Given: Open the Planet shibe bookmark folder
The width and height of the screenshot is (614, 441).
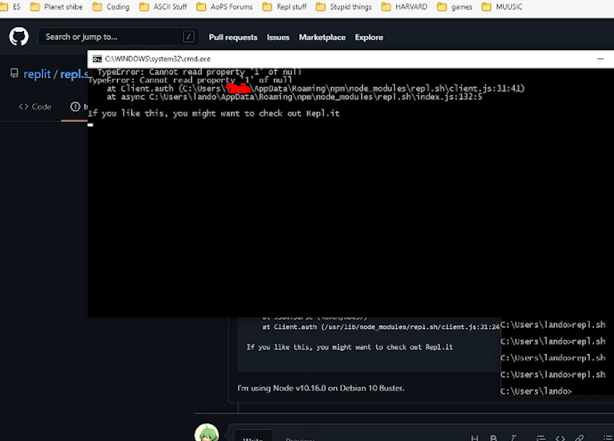Looking at the screenshot, I should click(x=57, y=6).
